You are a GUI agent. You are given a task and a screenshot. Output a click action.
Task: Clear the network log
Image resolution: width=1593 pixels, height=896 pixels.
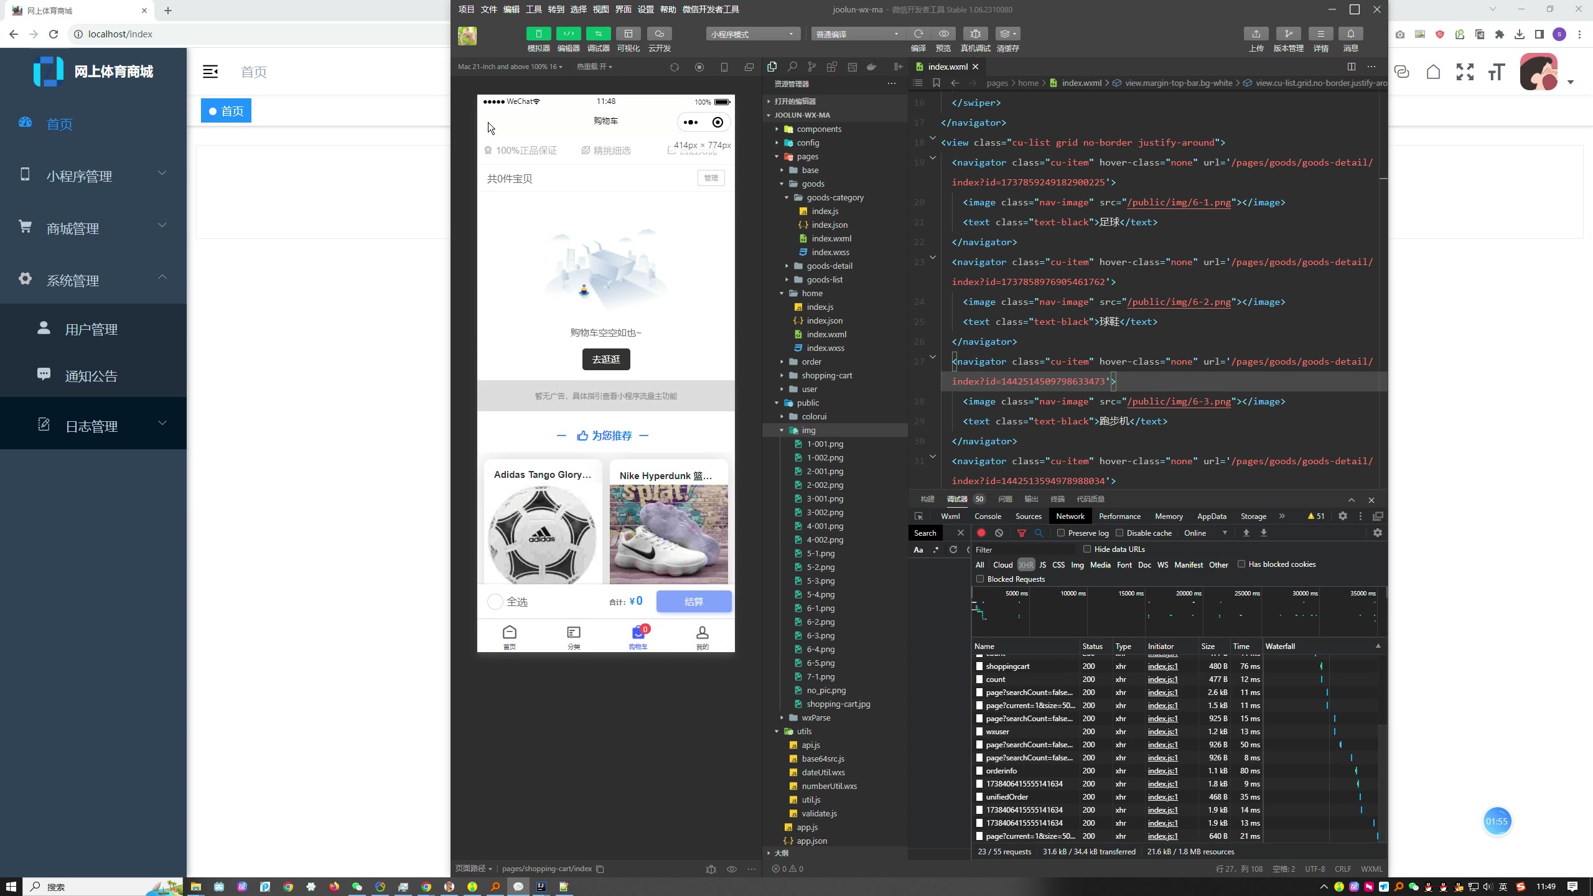(x=999, y=533)
